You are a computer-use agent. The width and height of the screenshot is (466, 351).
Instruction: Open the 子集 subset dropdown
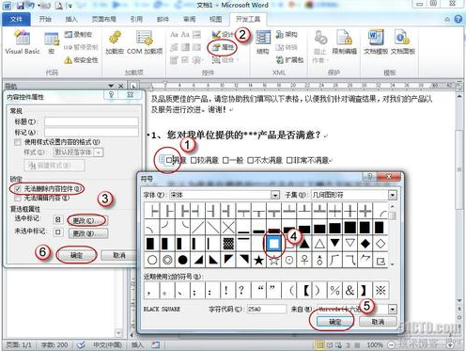click(393, 195)
